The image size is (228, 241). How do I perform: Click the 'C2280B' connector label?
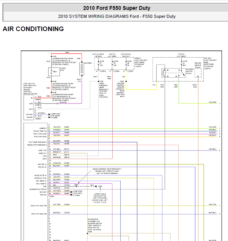point(102,71)
